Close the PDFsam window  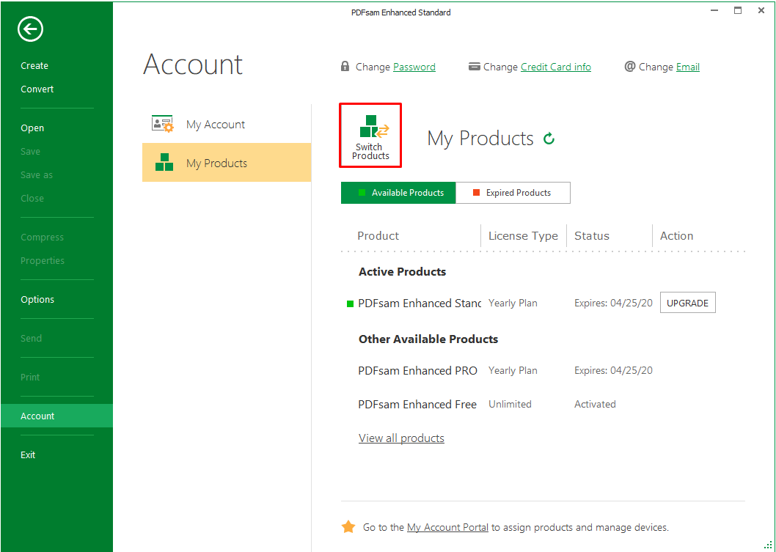(761, 10)
